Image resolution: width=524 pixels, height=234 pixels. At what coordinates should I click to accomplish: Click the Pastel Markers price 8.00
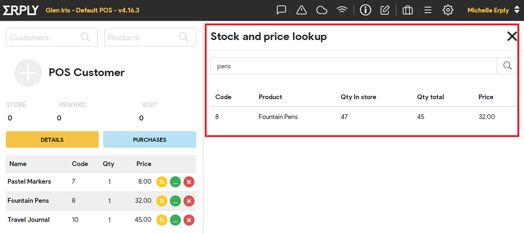tap(145, 182)
